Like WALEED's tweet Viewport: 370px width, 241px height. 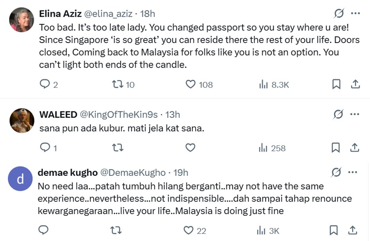(191, 148)
